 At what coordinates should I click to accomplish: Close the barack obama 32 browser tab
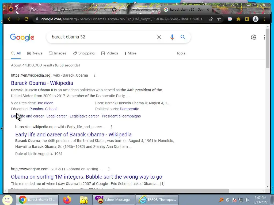tap(208, 10)
